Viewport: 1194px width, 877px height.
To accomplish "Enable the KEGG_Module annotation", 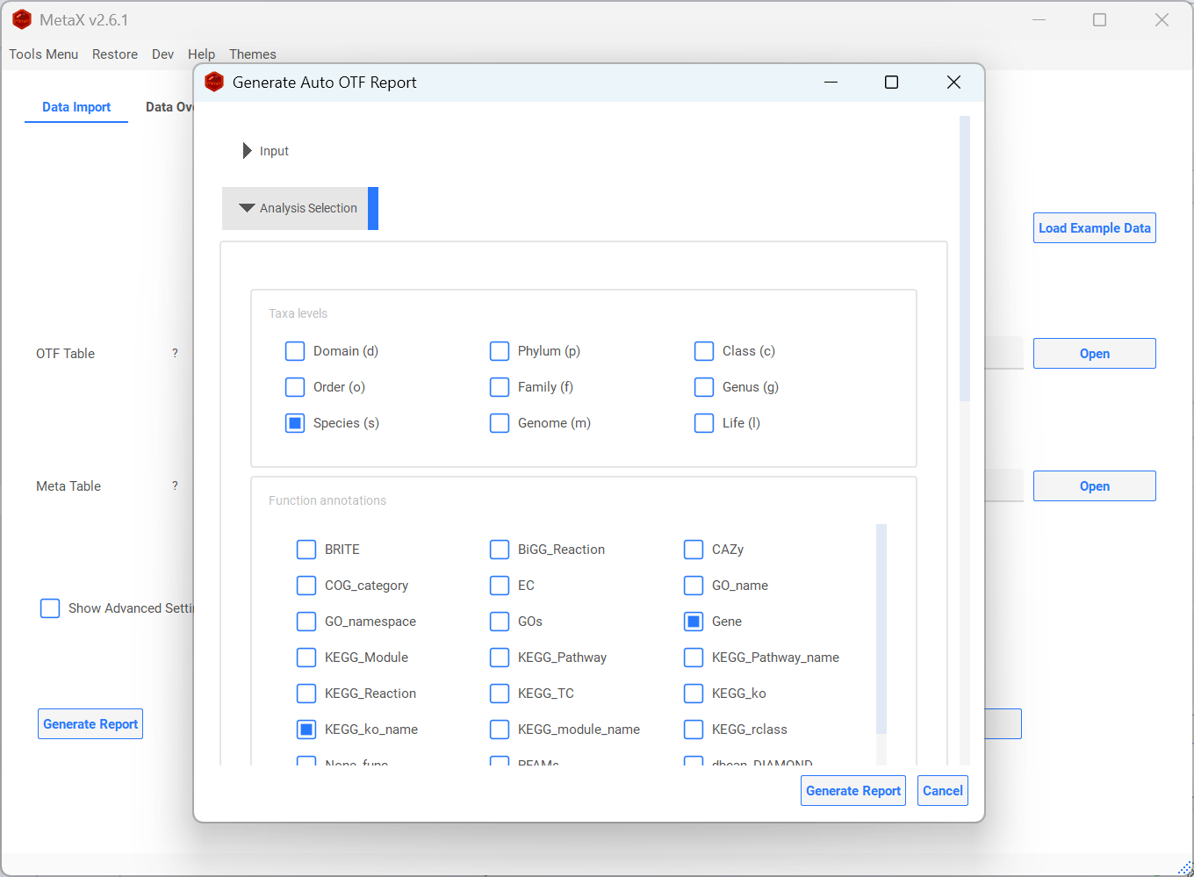I will [x=306, y=658].
